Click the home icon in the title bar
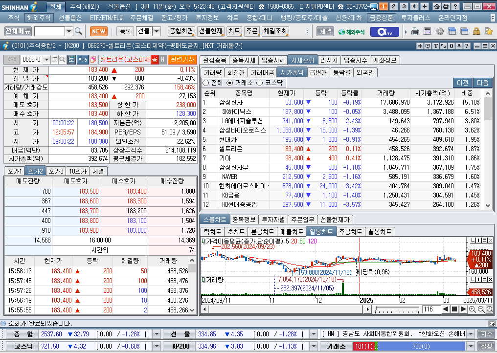 tap(437, 6)
